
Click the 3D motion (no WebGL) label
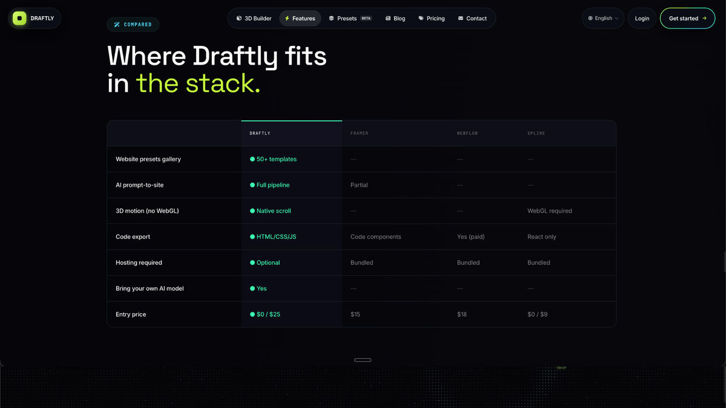point(147,211)
